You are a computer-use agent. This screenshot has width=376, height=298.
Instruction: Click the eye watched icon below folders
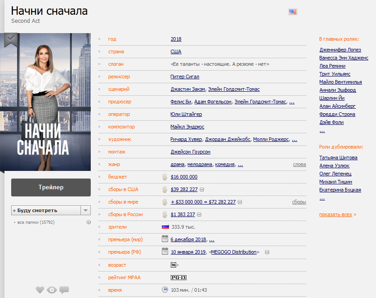click(x=52, y=290)
